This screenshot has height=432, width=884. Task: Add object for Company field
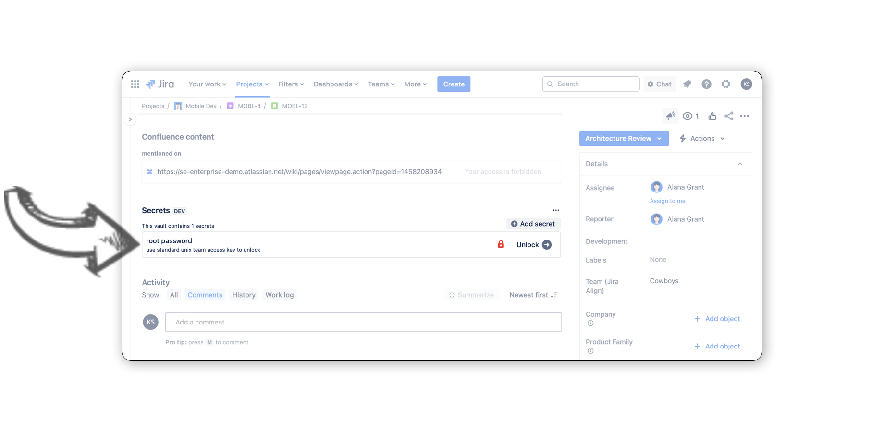pos(717,319)
